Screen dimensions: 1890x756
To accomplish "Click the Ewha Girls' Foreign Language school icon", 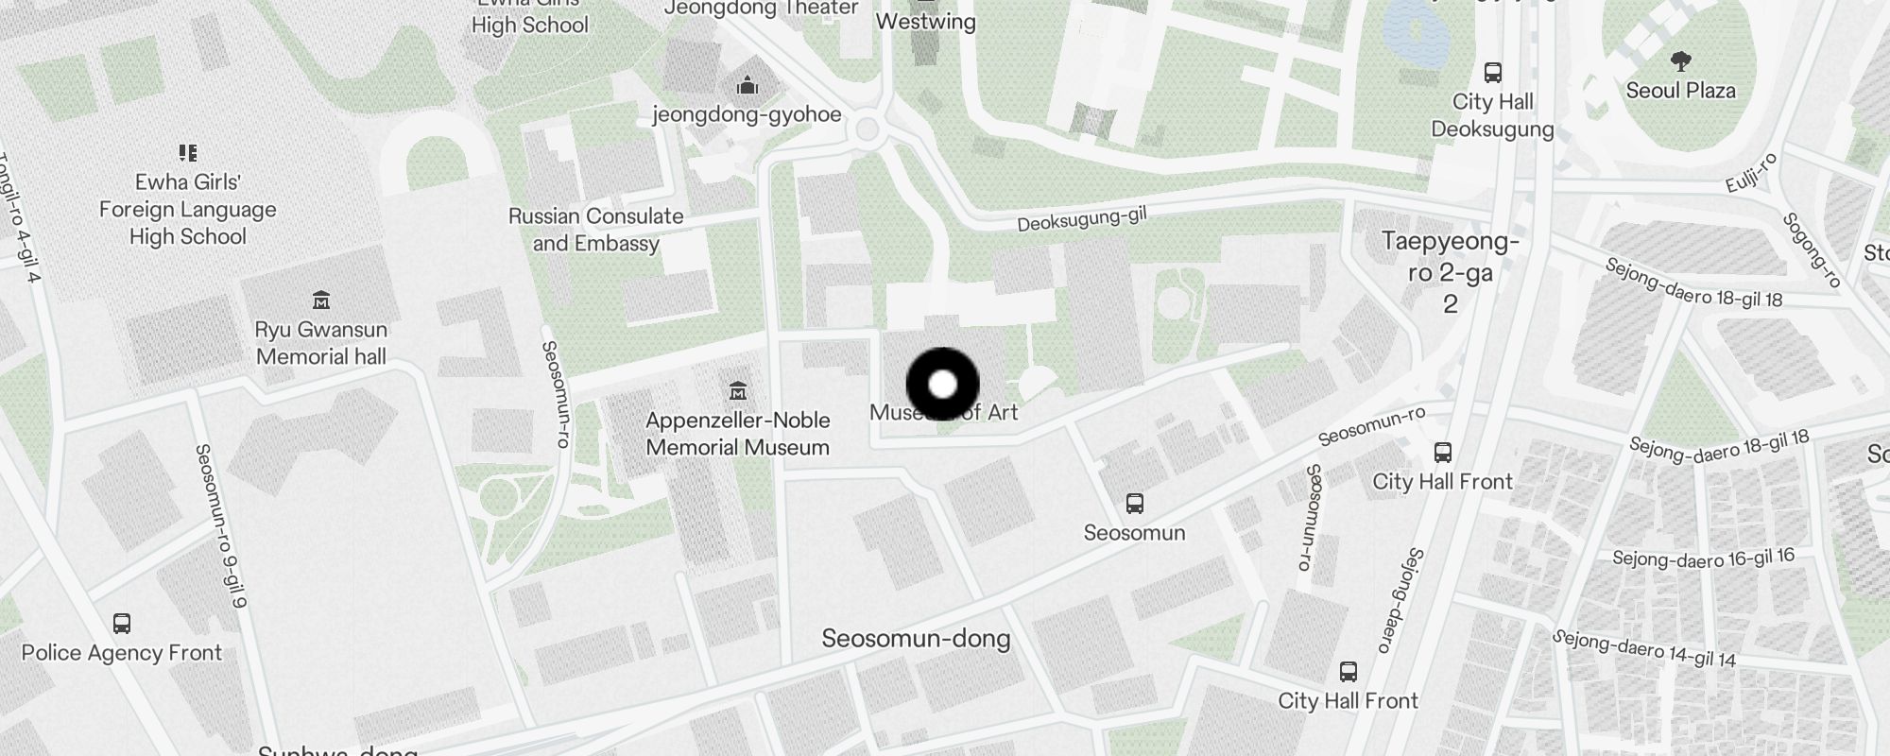I will [188, 152].
